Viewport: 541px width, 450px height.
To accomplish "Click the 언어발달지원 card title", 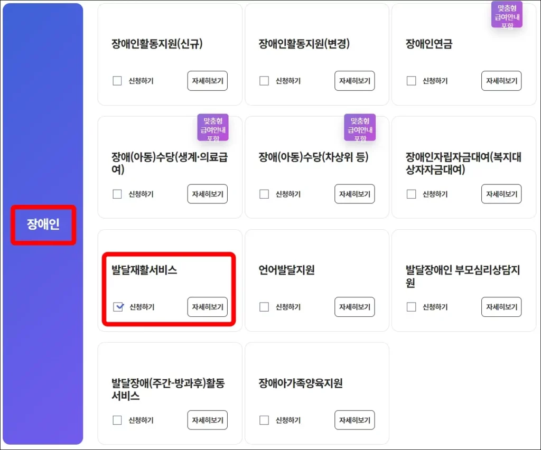I will click(286, 270).
